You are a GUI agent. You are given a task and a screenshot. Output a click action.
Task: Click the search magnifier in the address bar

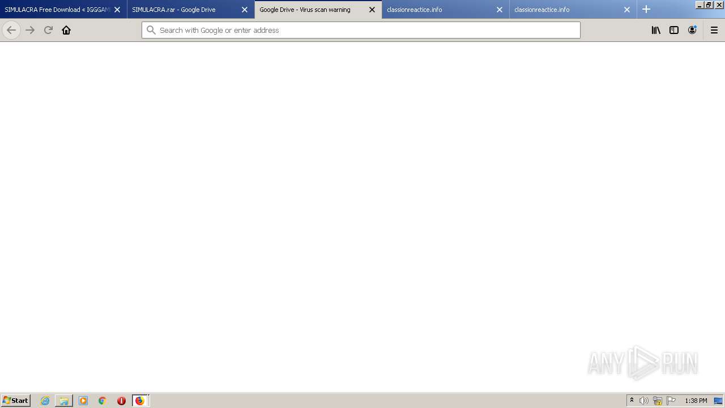pos(151,30)
